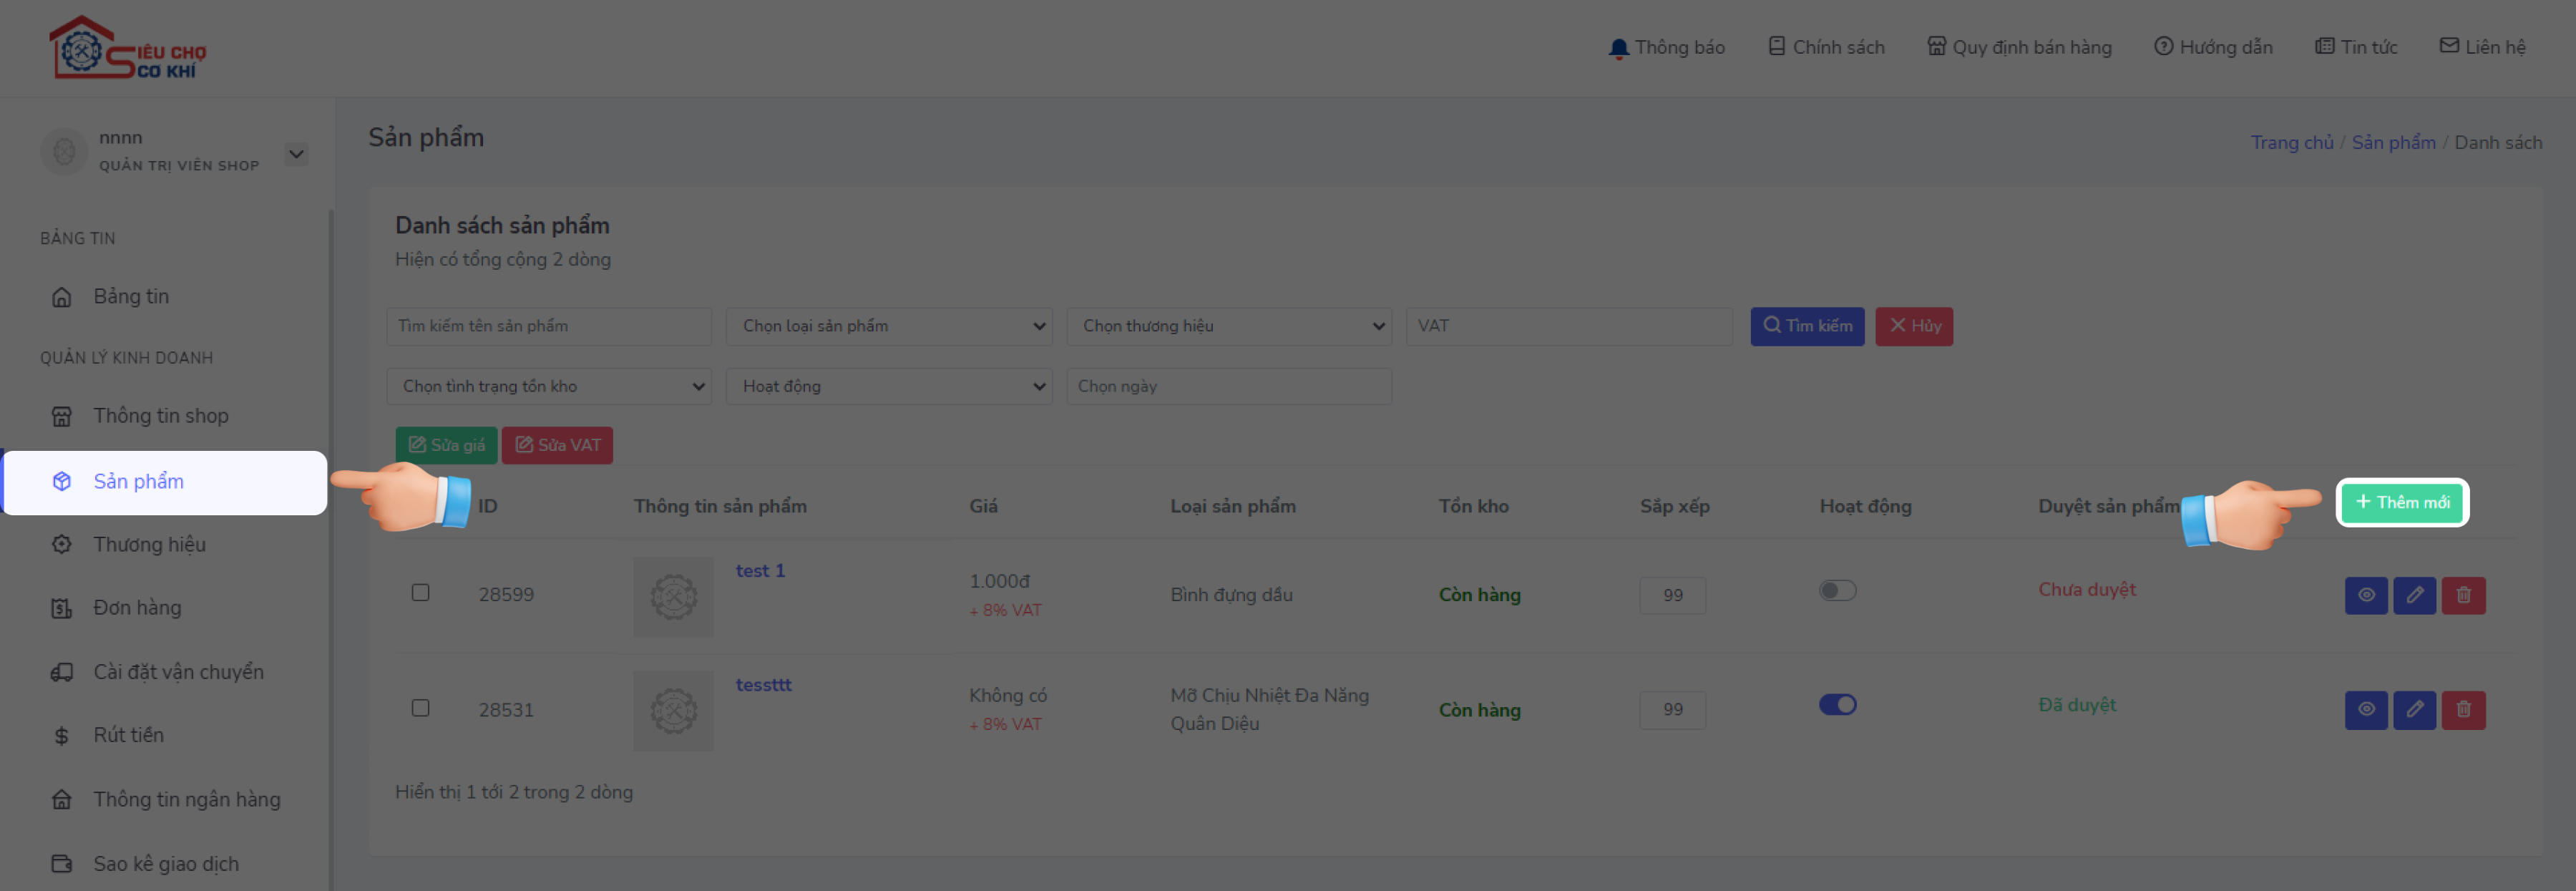Image resolution: width=2576 pixels, height=891 pixels.
Task: Open the Liên hệ contact page
Action: pos(2482,47)
